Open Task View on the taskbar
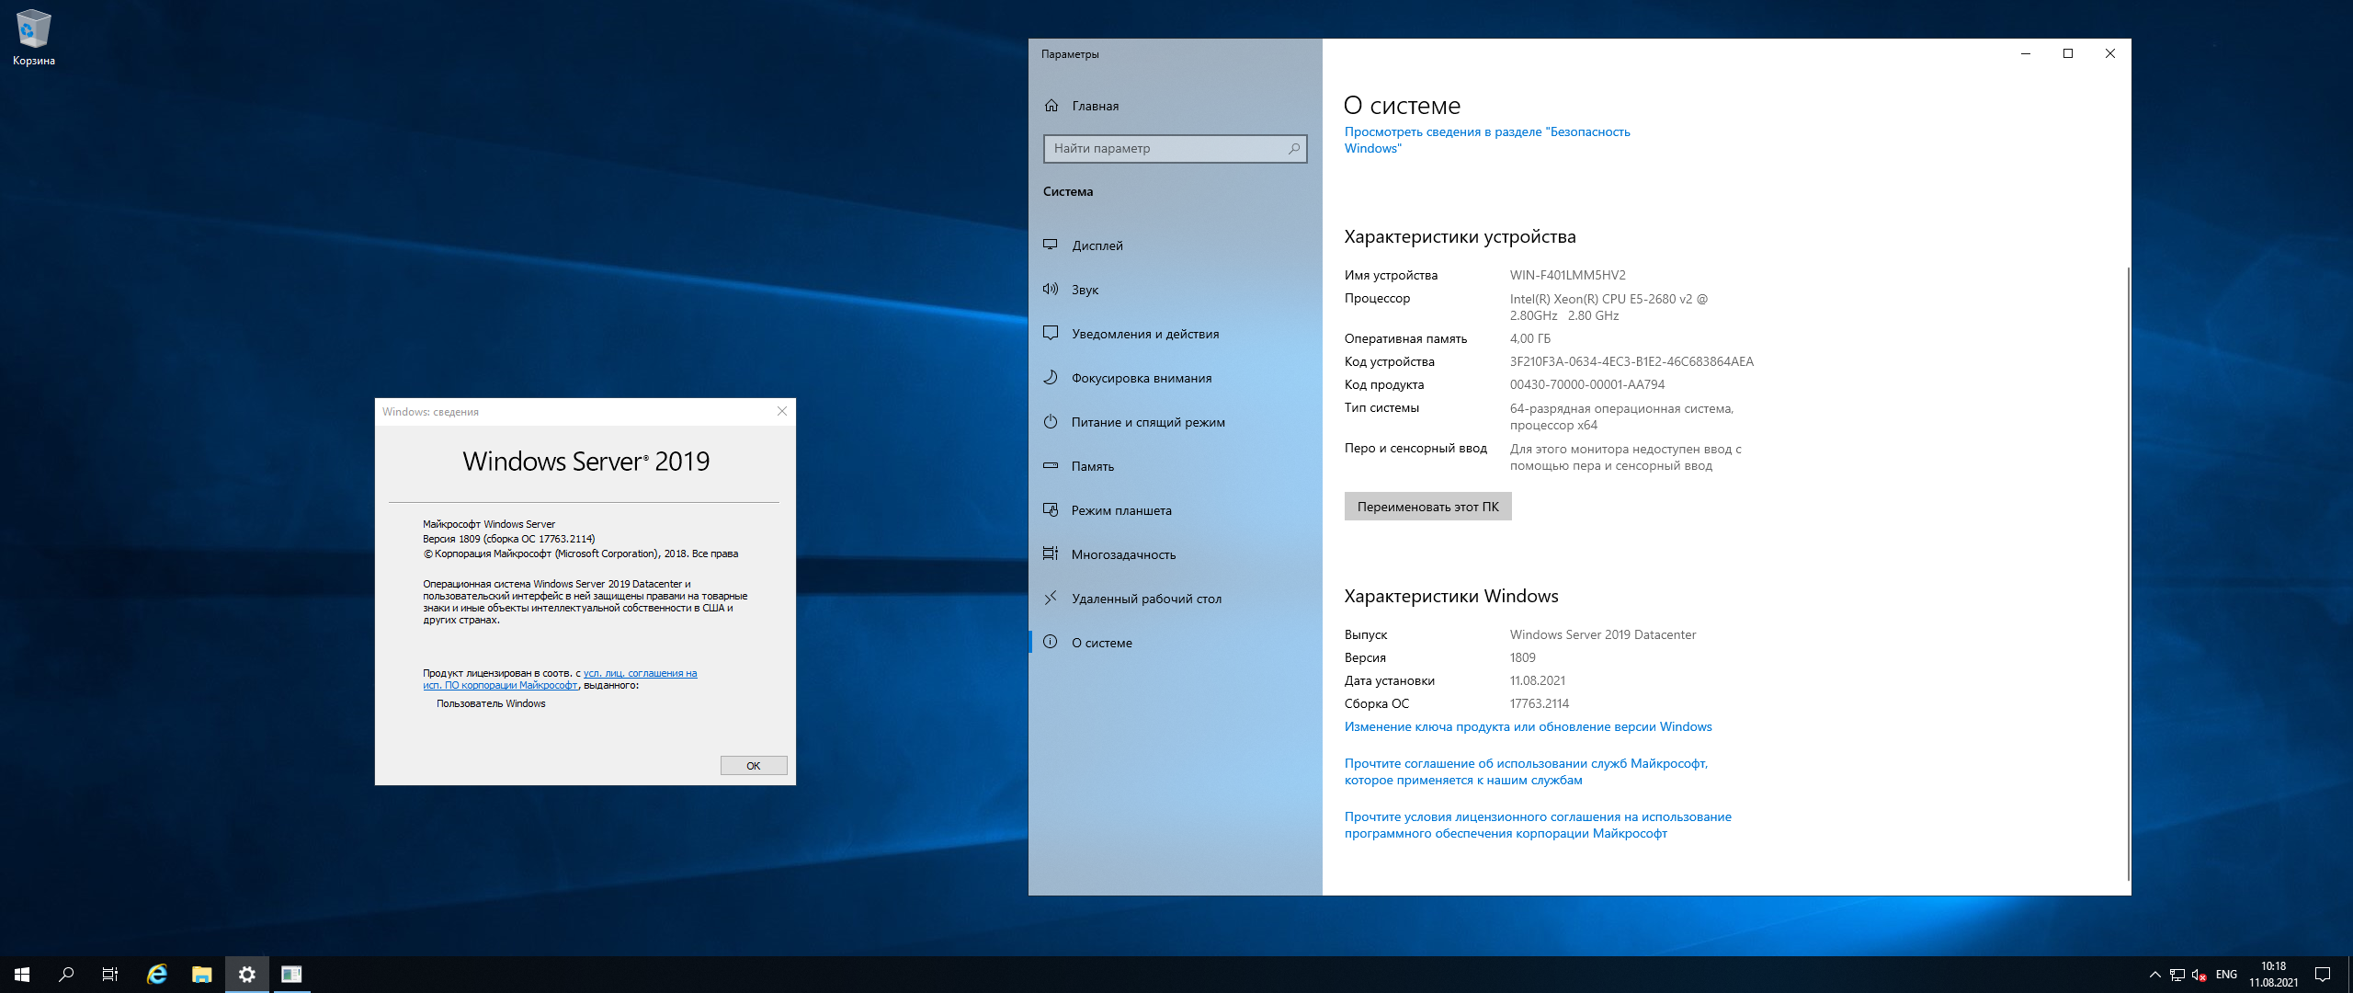The width and height of the screenshot is (2353, 993). (110, 975)
